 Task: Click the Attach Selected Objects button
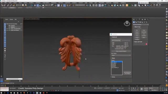coord(121,51)
